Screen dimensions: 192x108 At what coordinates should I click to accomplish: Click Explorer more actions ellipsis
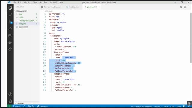[x=36, y=7]
